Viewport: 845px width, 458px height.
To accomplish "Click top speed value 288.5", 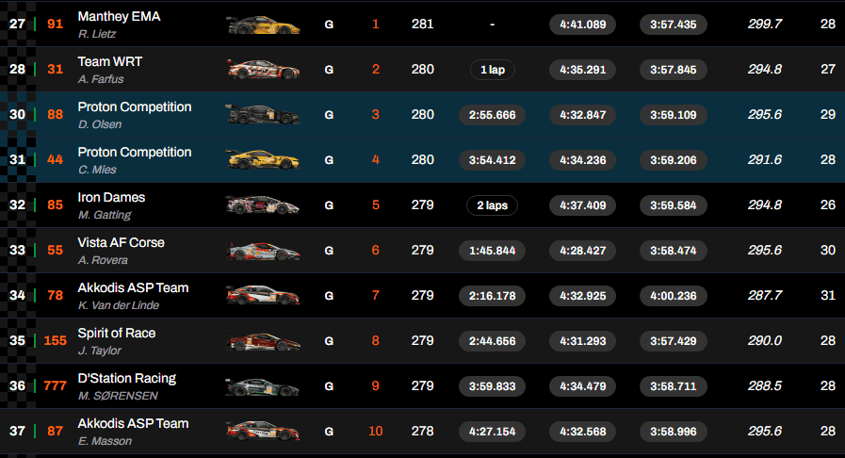I will click(x=765, y=386).
